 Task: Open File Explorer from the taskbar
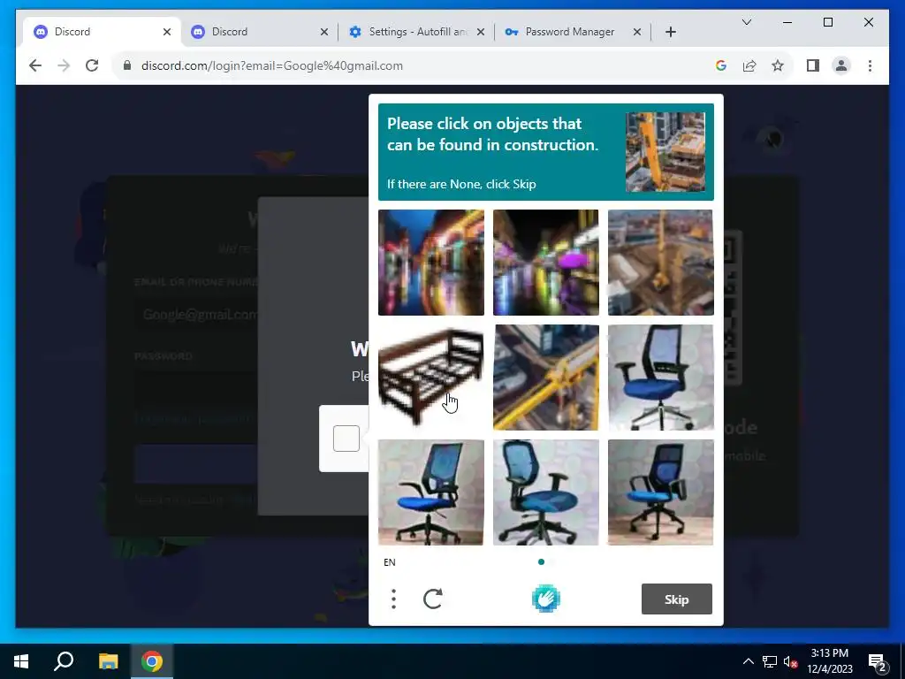(108, 661)
